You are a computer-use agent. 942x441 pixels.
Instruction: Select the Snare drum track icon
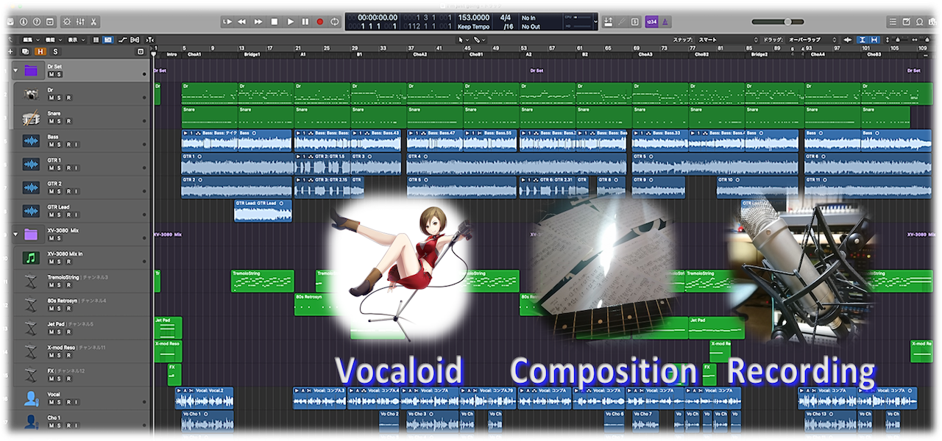31,118
